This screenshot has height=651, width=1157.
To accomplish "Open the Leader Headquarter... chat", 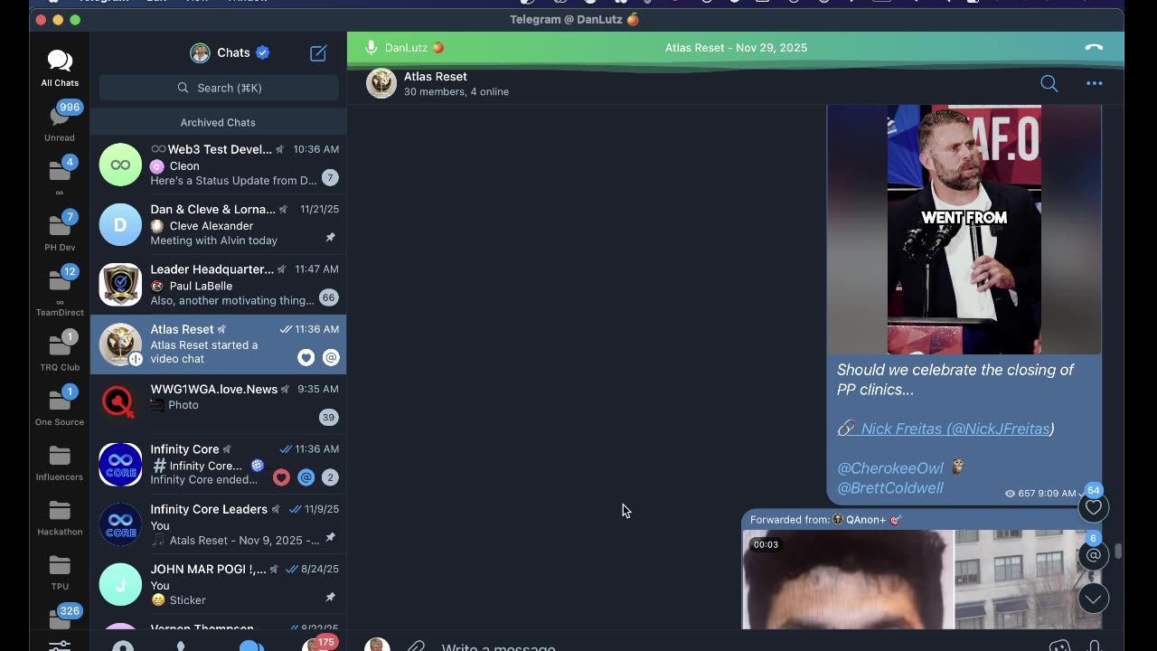I will point(218,285).
